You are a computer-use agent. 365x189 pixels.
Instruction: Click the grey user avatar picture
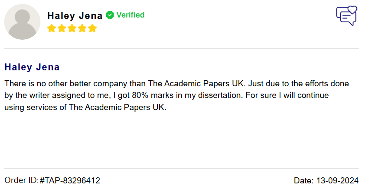(23, 22)
